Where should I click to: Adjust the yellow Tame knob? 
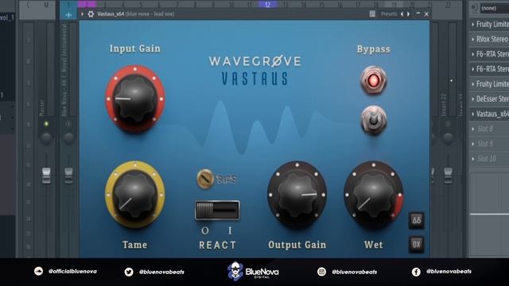pyautogui.click(x=135, y=195)
